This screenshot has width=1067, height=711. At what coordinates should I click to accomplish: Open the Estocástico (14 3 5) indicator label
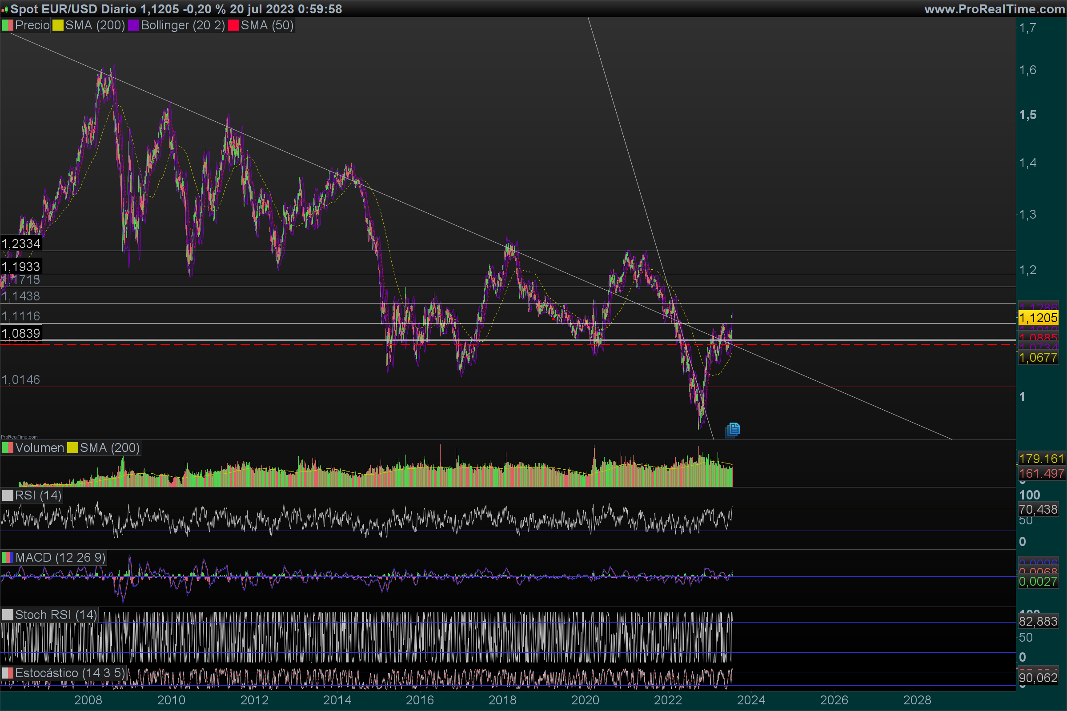coord(69,673)
